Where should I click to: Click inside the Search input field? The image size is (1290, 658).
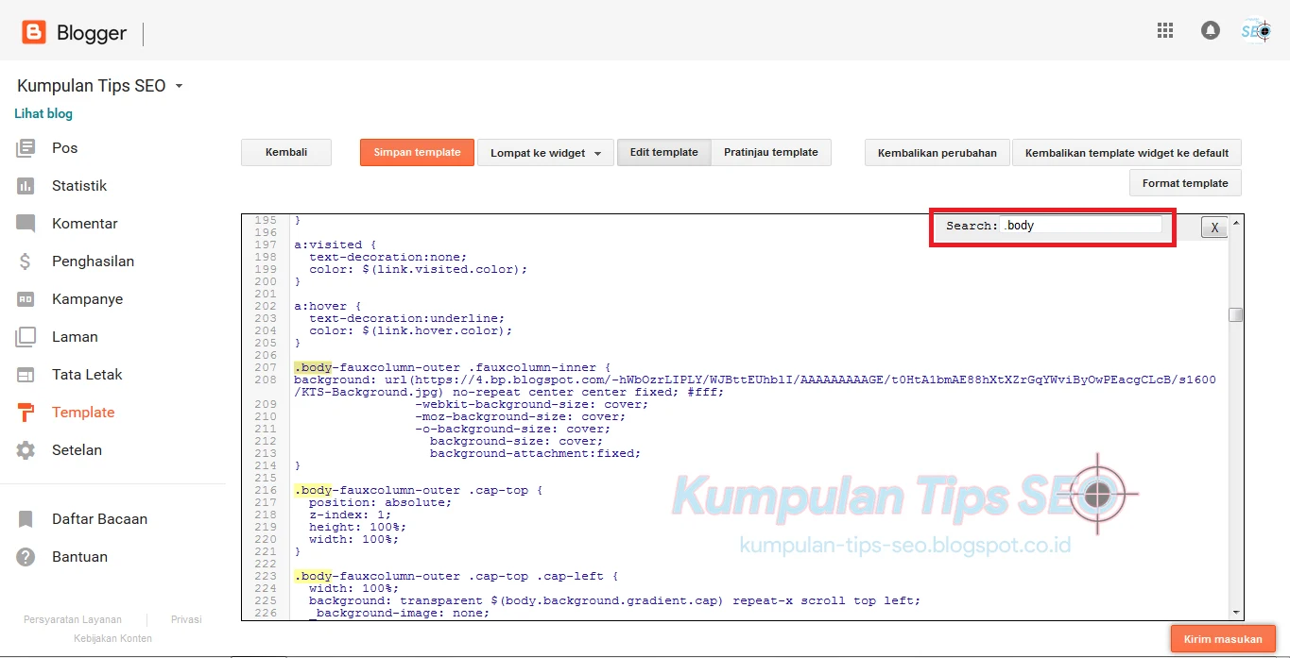point(1080,225)
